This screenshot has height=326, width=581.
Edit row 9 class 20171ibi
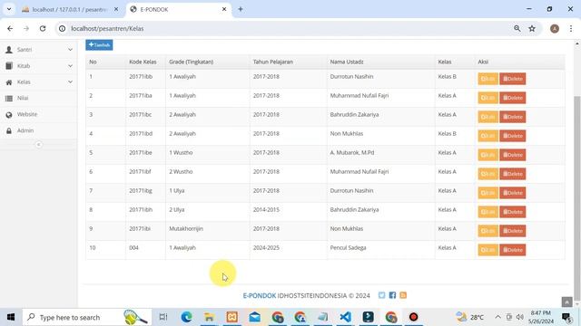487,231
